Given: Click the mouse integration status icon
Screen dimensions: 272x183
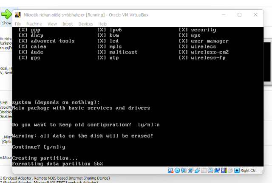Looking at the screenshot, I should click(230, 171).
